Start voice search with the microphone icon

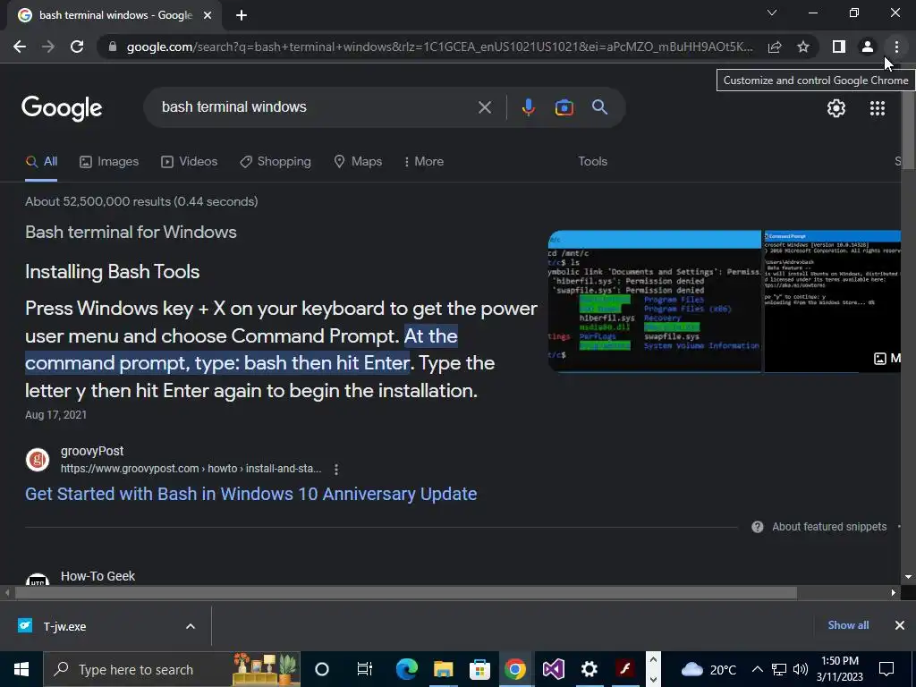click(x=528, y=107)
